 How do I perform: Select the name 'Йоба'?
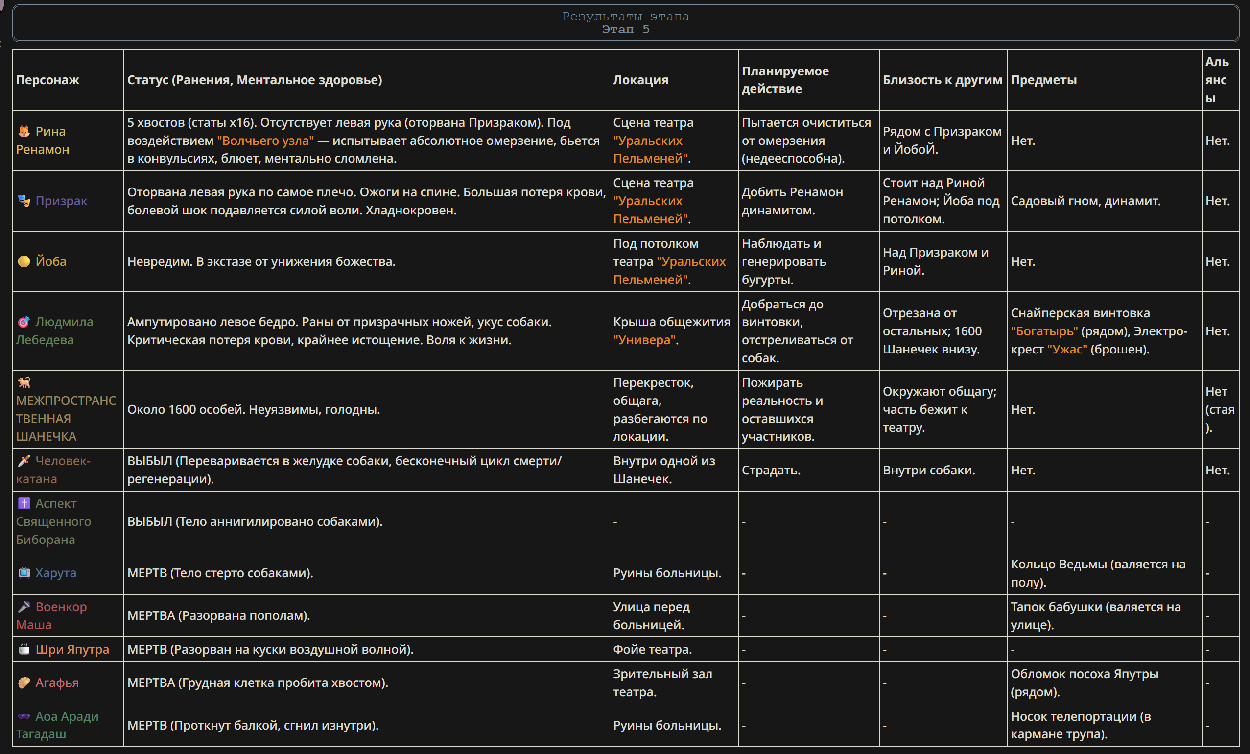[51, 261]
